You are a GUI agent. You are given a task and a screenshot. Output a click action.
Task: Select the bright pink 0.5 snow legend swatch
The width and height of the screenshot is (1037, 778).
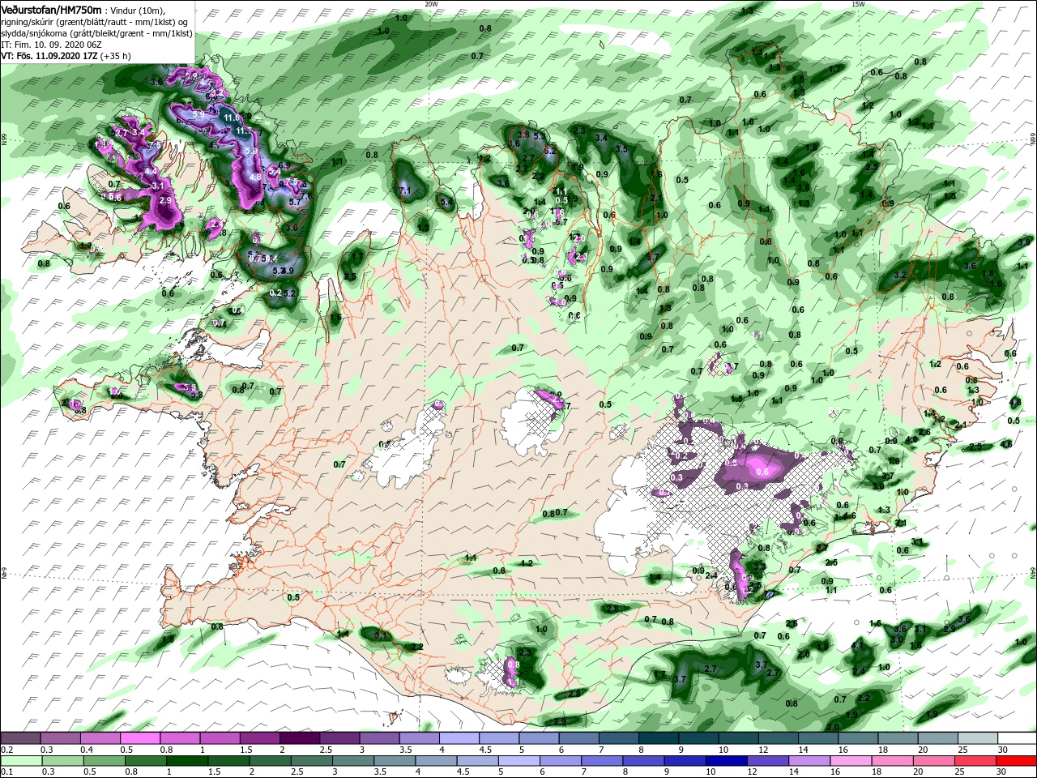tap(140, 737)
